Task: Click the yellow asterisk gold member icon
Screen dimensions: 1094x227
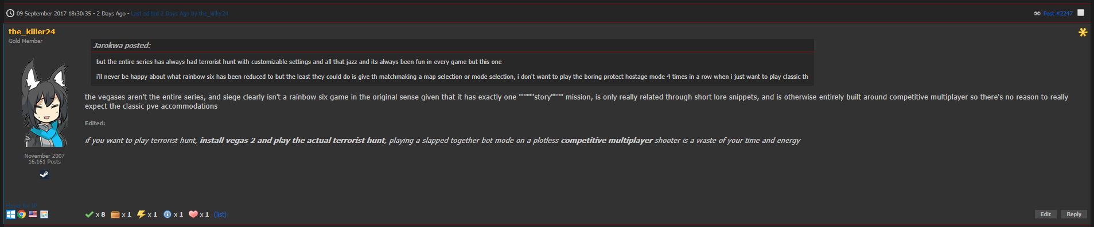Action: pos(1083,32)
